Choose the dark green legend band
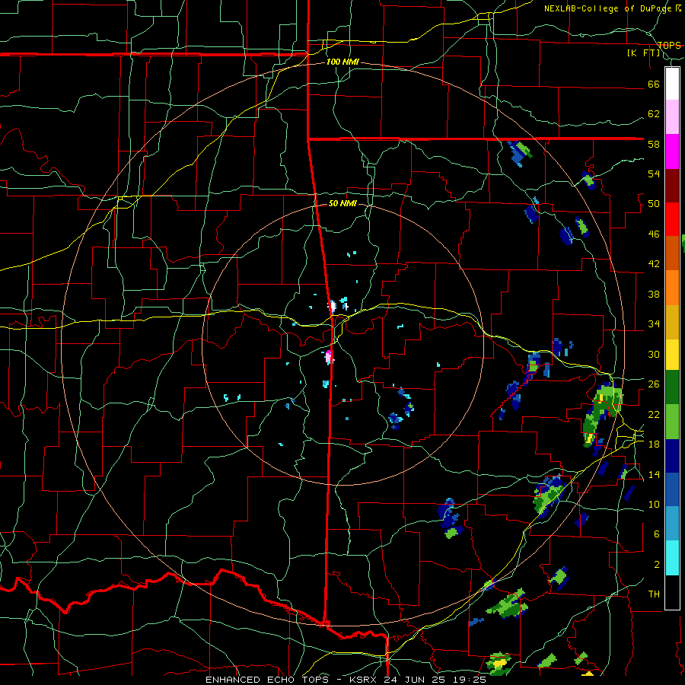685x685 pixels. pos(672,387)
